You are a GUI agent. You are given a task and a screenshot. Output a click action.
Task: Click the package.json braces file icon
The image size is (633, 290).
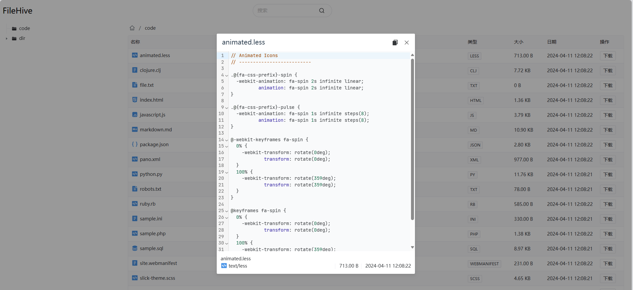coord(135,145)
